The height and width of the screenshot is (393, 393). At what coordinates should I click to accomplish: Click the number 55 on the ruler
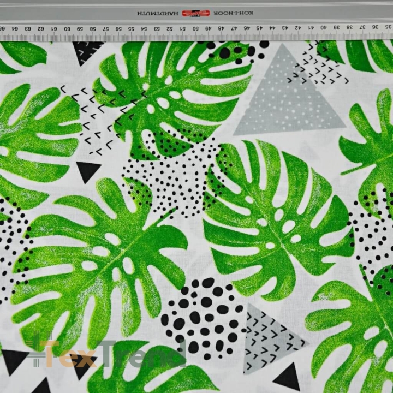(131, 29)
